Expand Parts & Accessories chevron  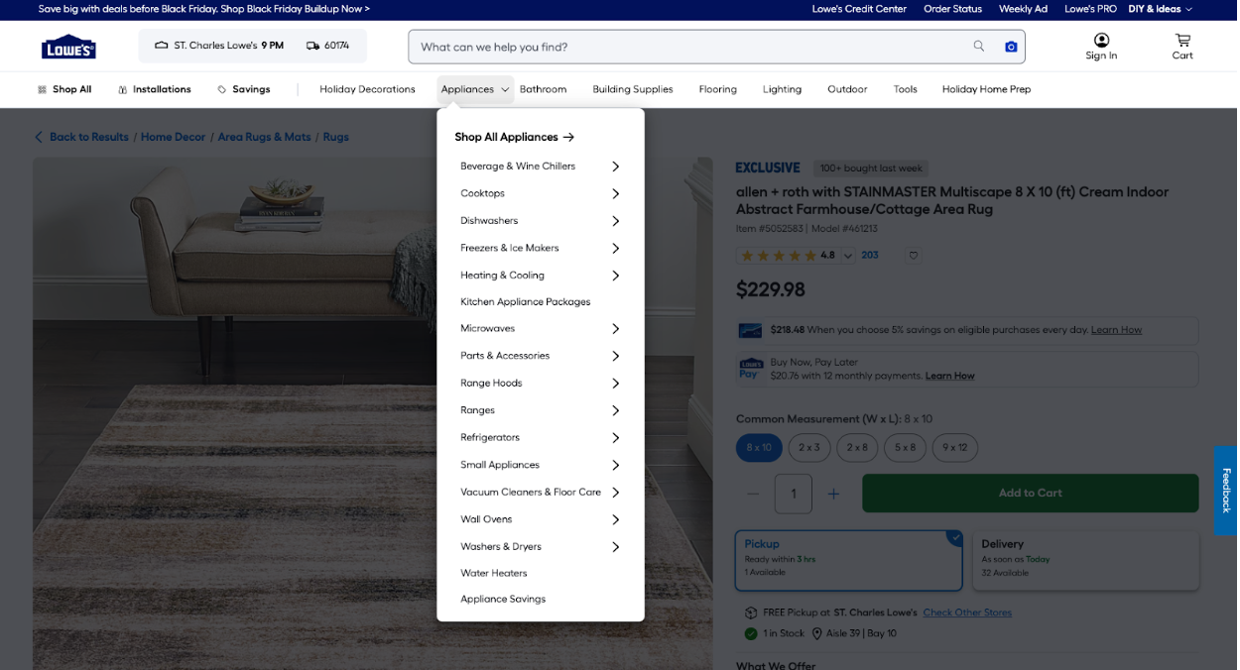(615, 356)
